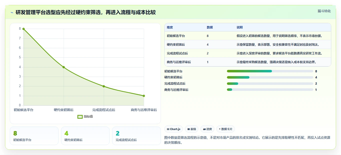Click the data value 8 in the table

(x=208, y=36)
